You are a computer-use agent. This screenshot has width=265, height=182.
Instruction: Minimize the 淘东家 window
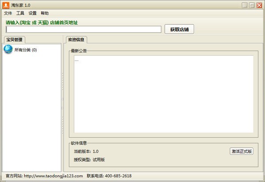tap(244, 5)
